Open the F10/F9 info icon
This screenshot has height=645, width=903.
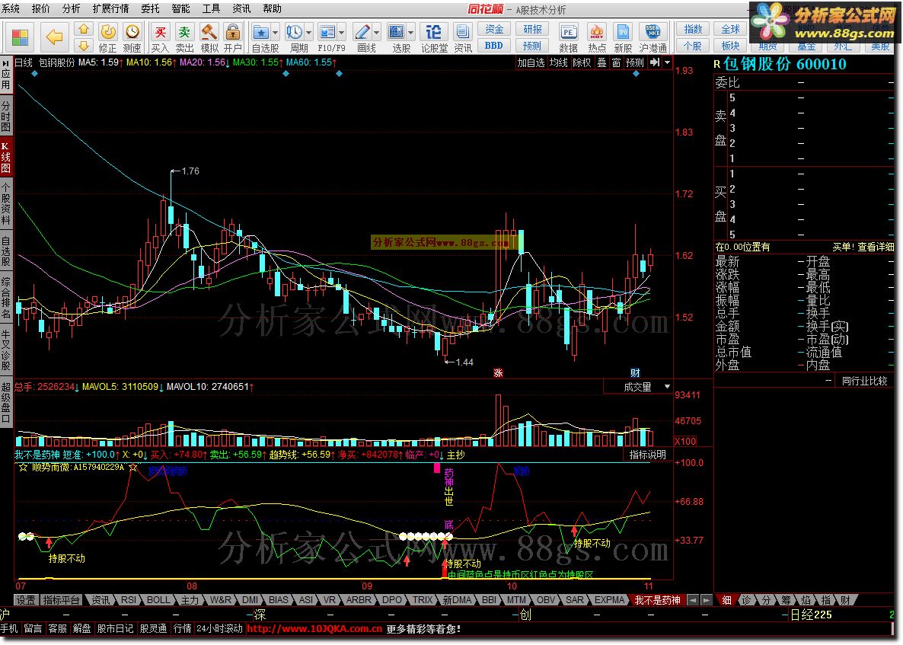click(x=327, y=32)
